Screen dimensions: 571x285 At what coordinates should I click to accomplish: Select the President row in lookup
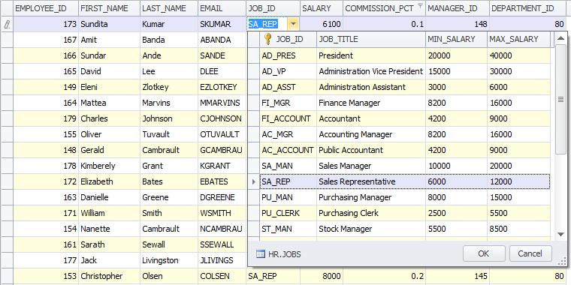click(404, 55)
